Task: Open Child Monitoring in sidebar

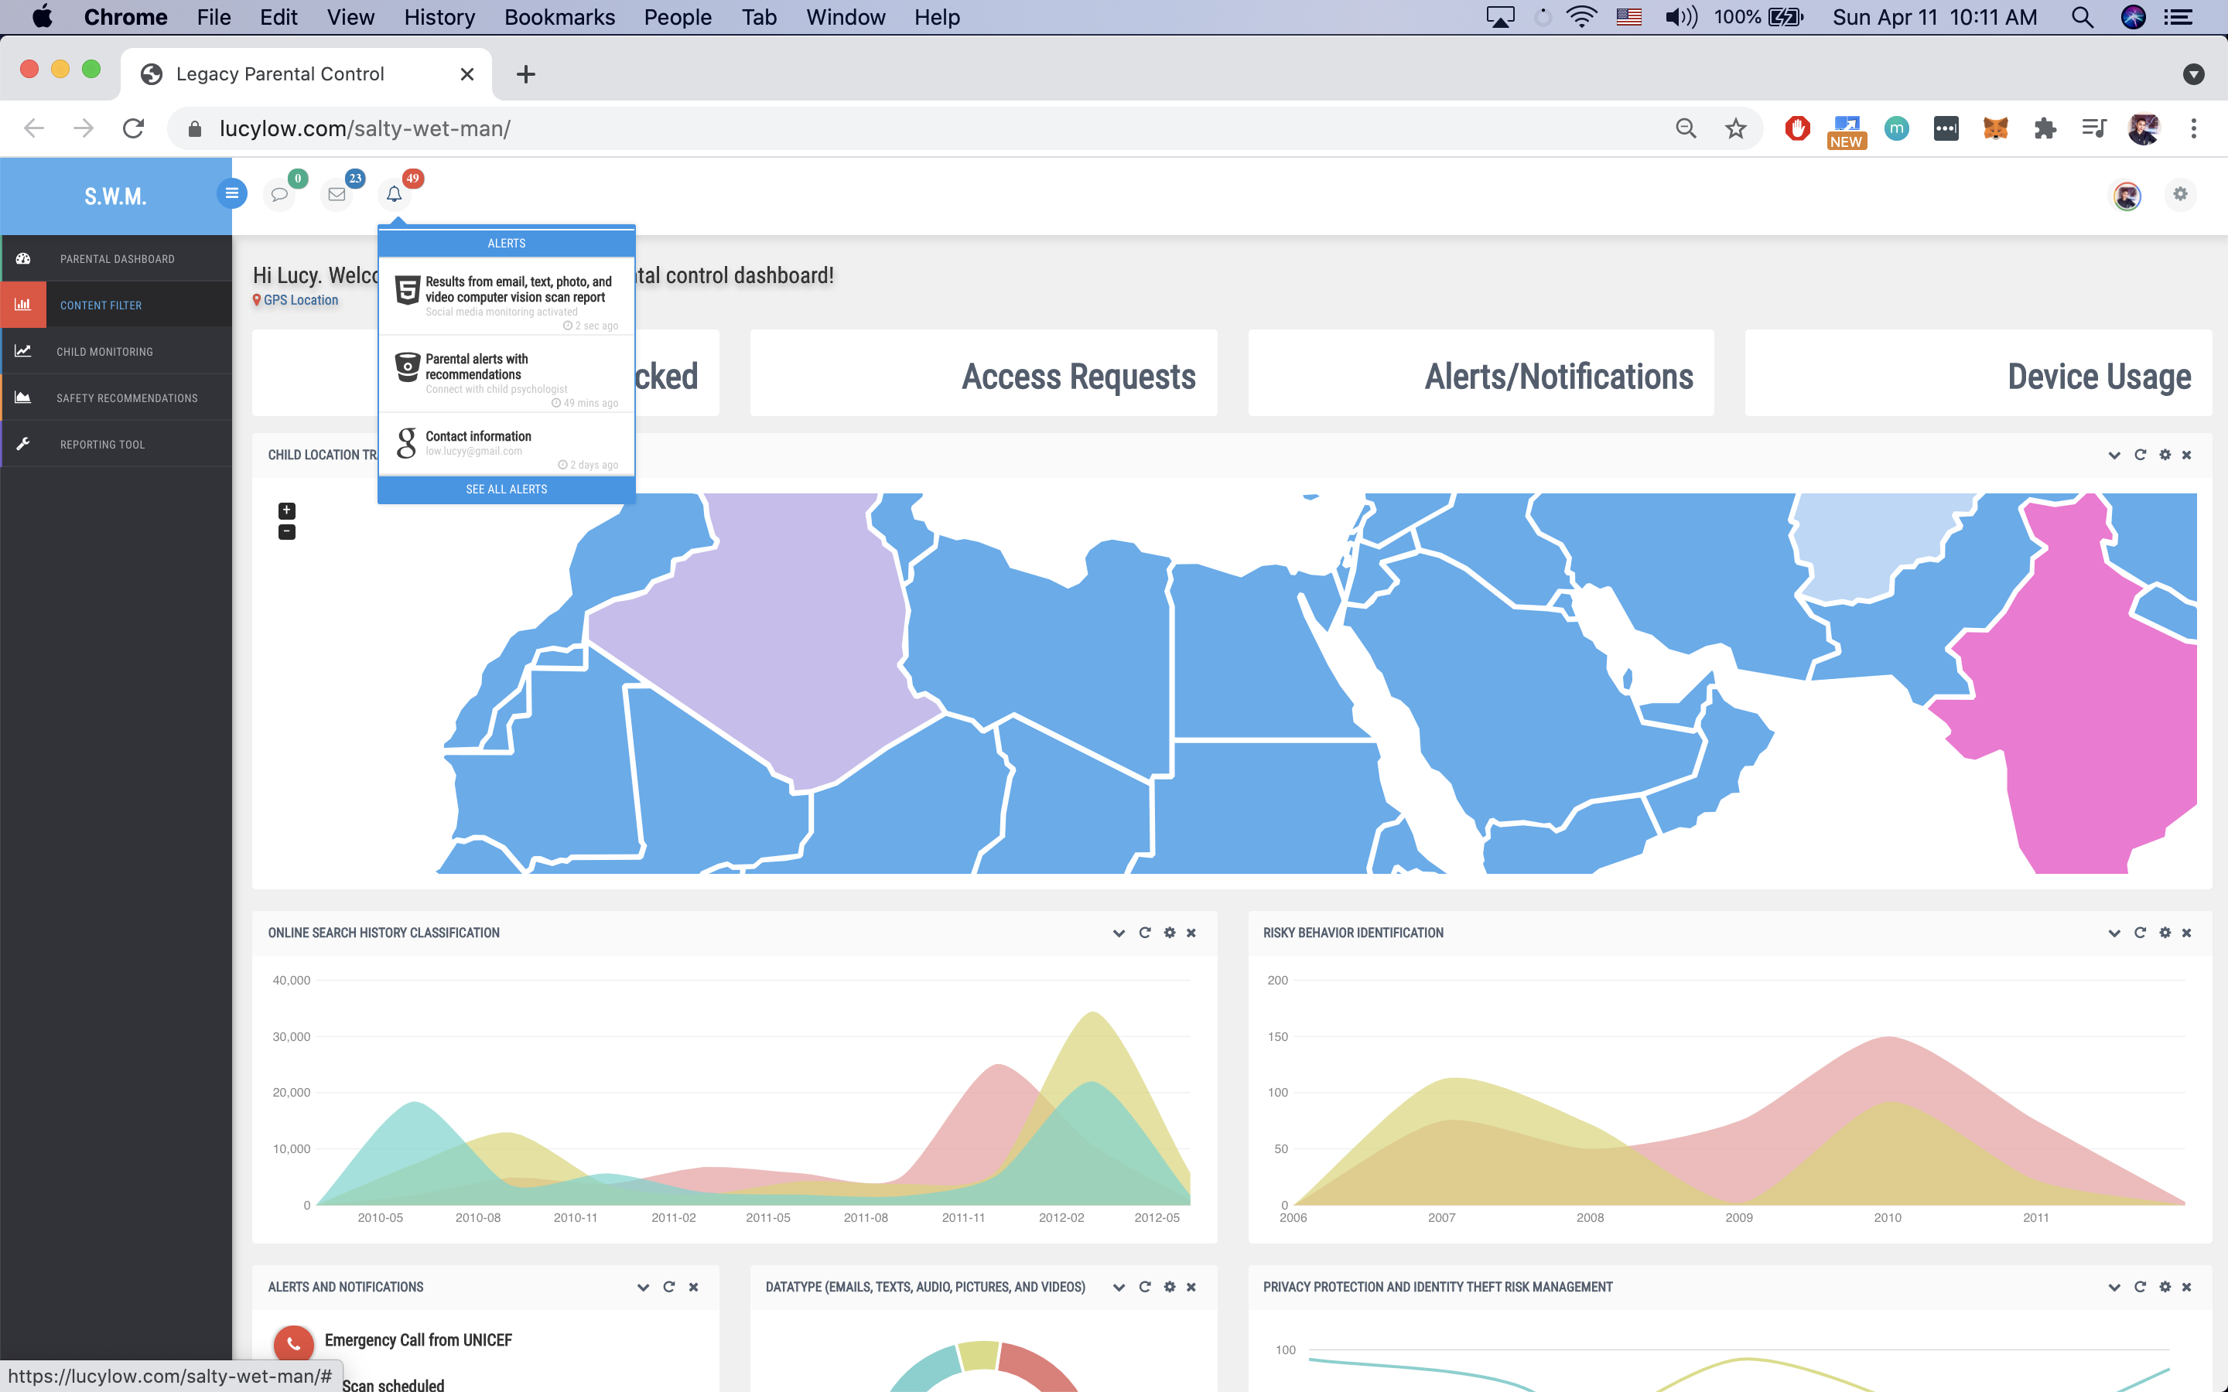Action: coord(117,352)
